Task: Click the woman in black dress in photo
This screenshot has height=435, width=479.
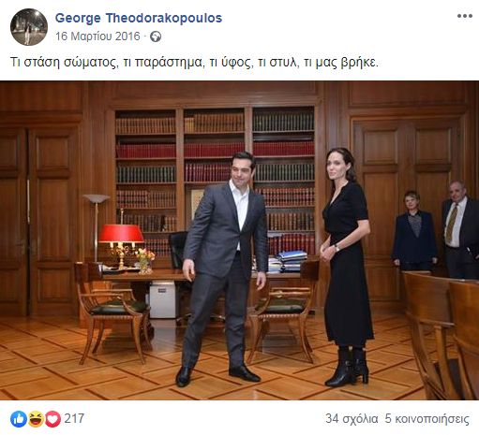Action: click(x=346, y=267)
